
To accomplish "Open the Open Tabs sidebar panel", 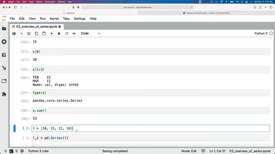I will 4,81.
